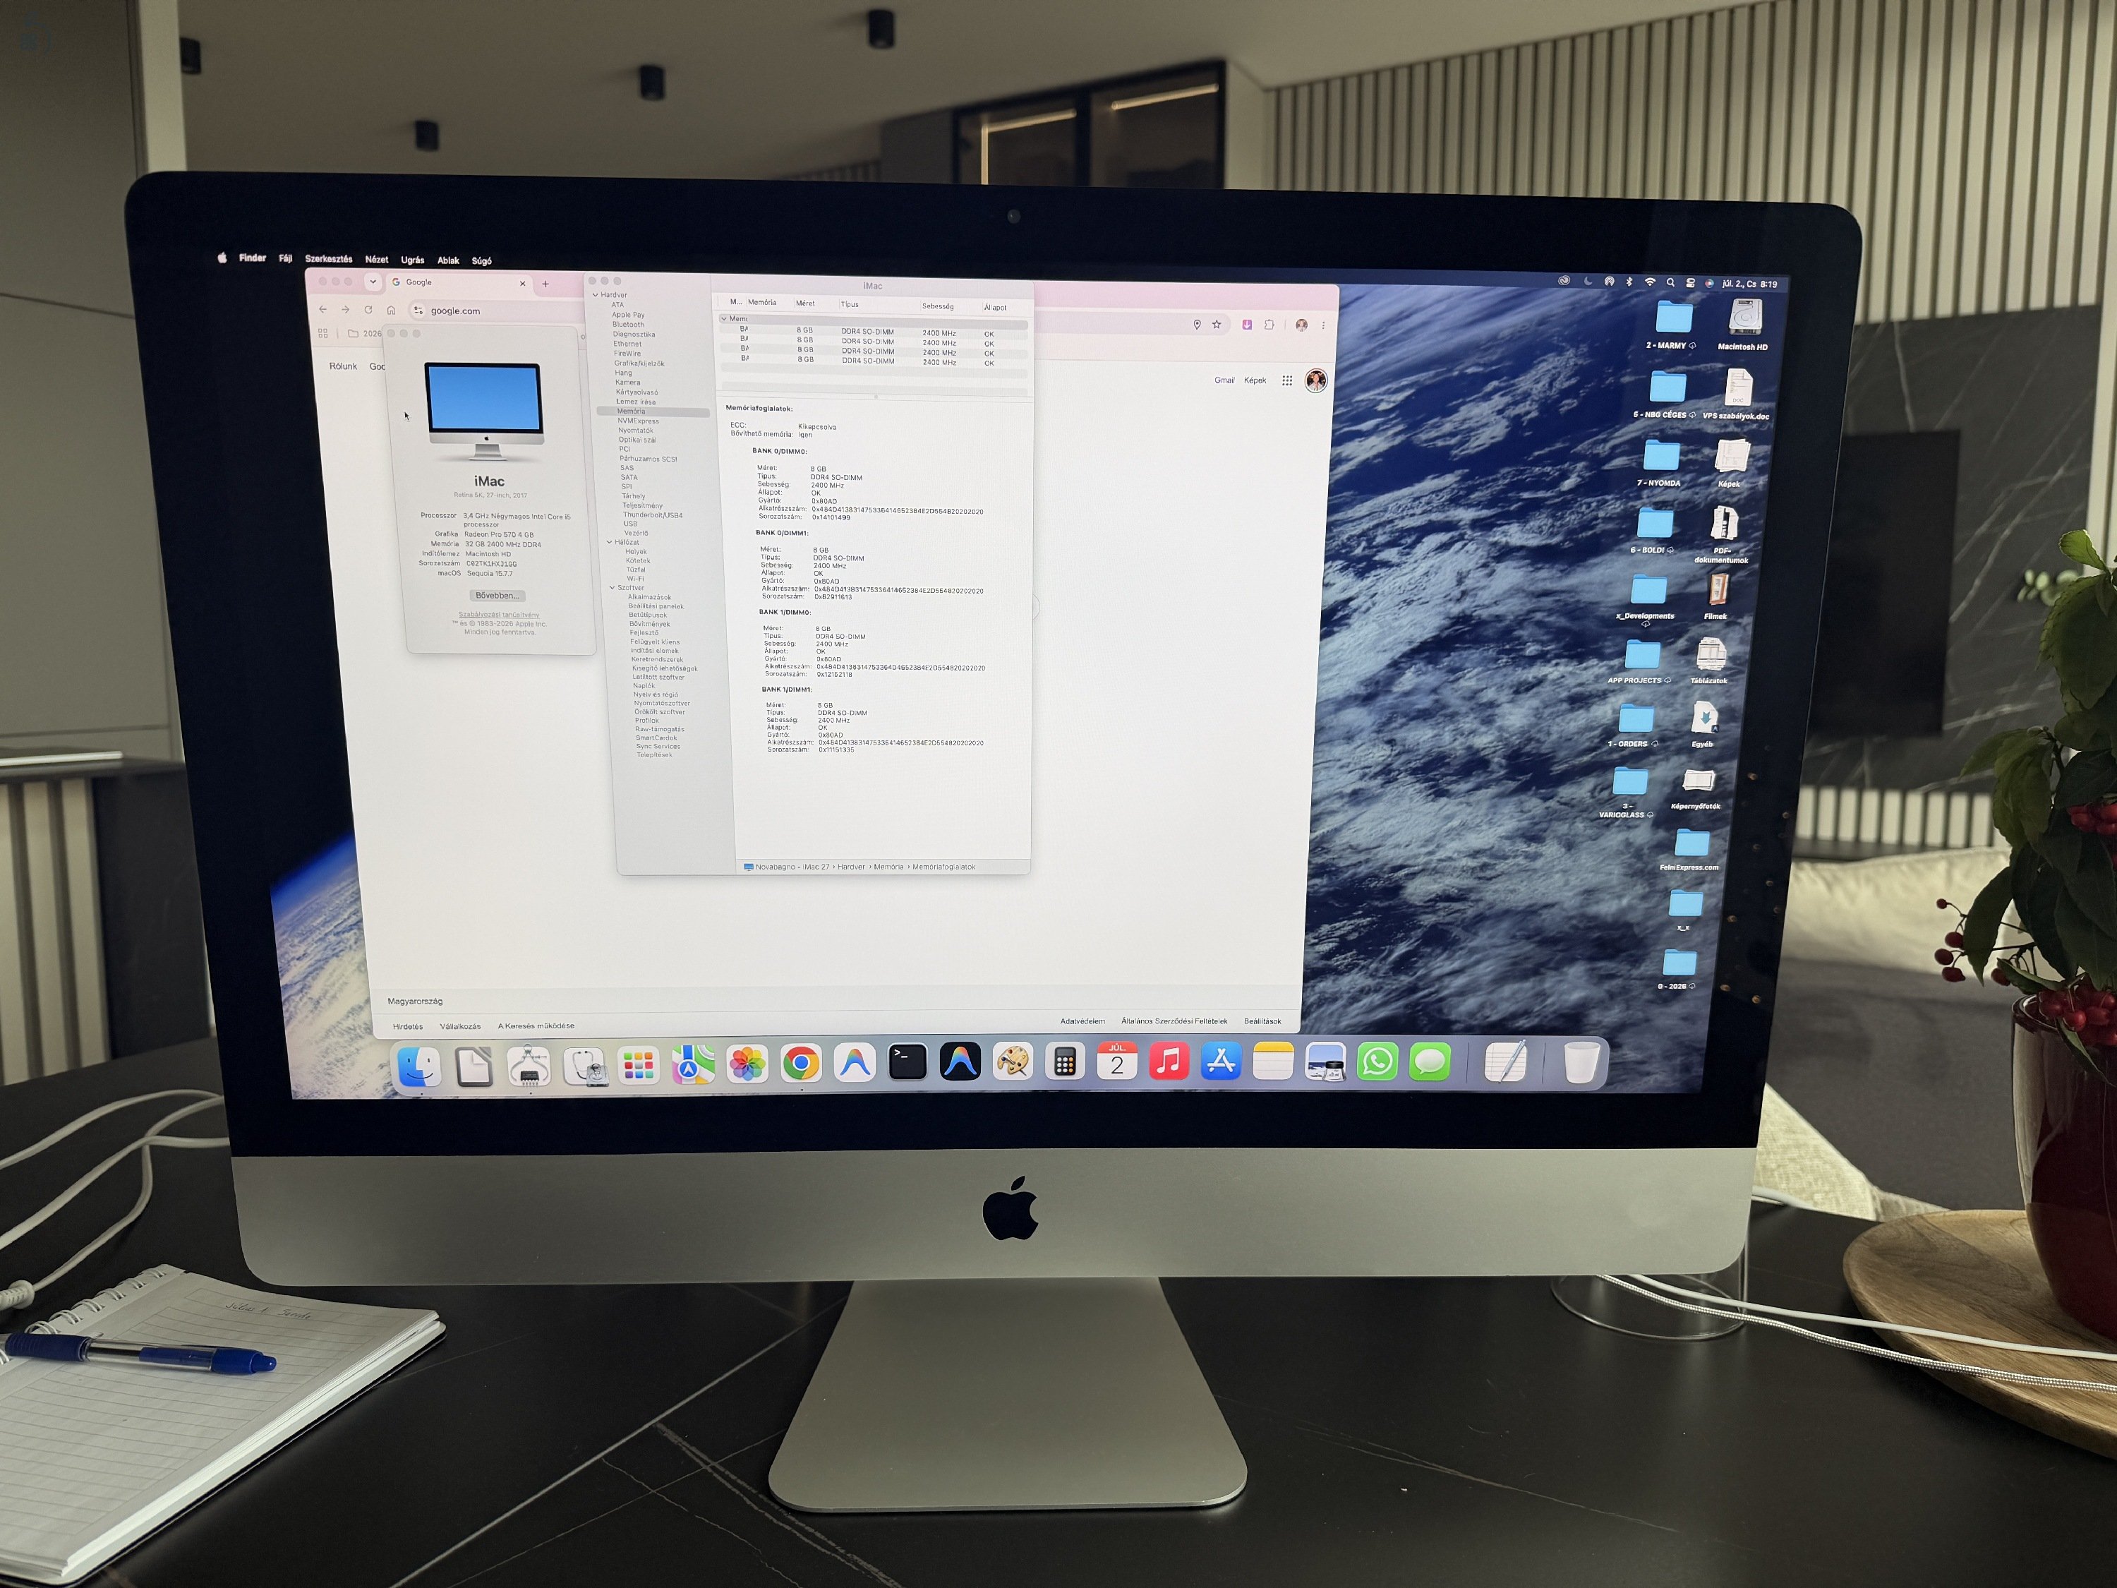Click the Bluetooth icon in menu bar
This screenshot has height=1588, width=2117.
pyautogui.click(x=1629, y=282)
